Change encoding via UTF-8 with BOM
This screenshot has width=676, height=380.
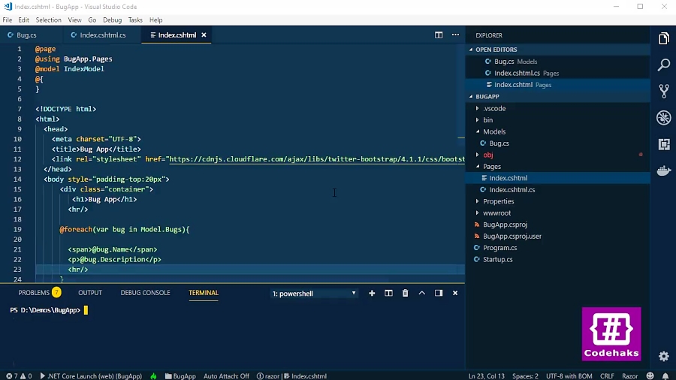coord(569,375)
